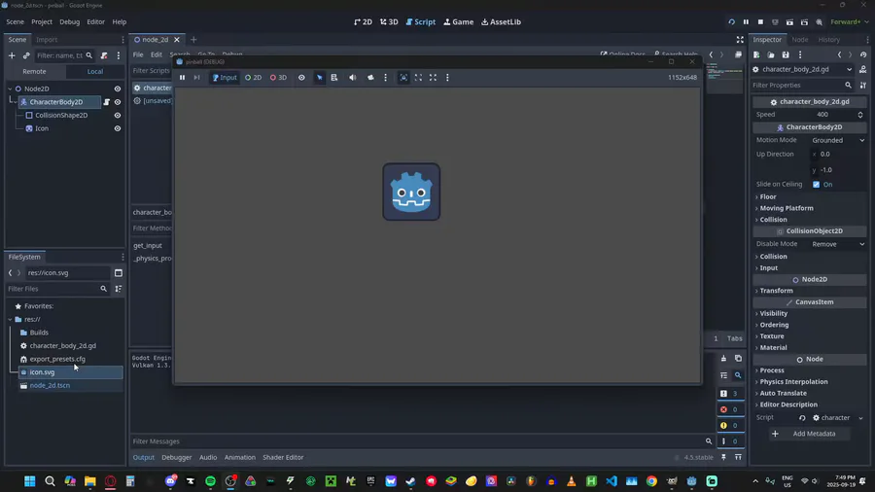Sort files in FileSystem dock
This screenshot has width=875, height=492.
(119, 289)
